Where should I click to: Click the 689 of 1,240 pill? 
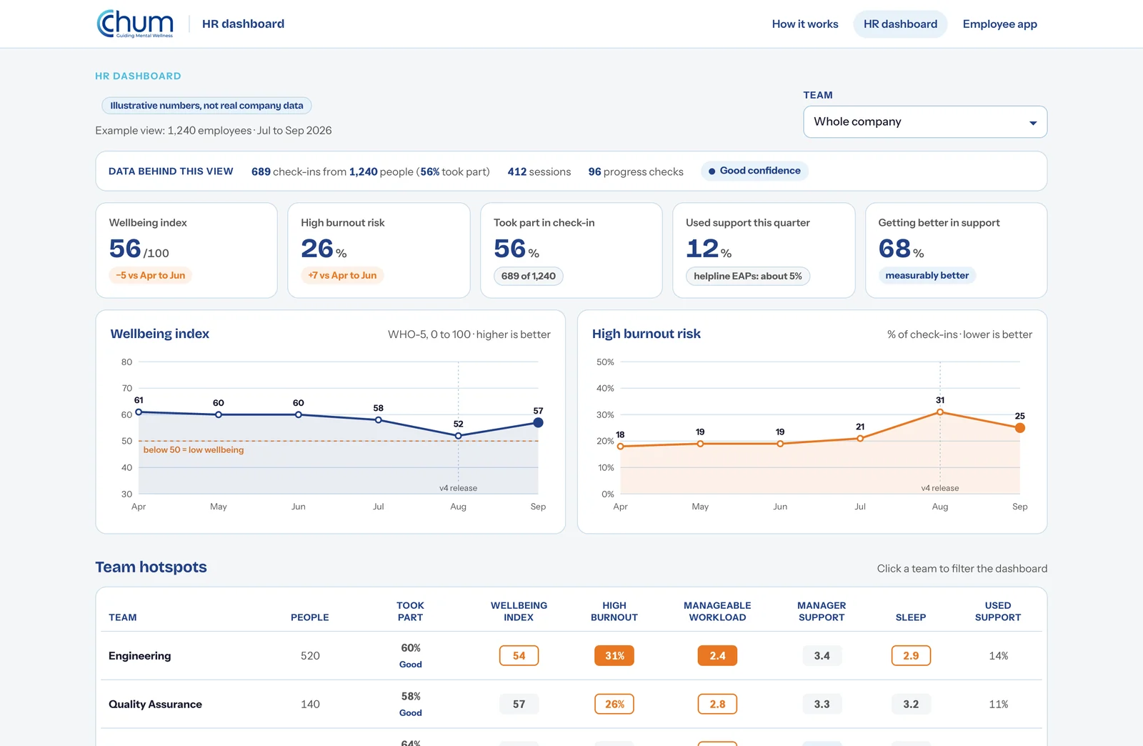[528, 276]
